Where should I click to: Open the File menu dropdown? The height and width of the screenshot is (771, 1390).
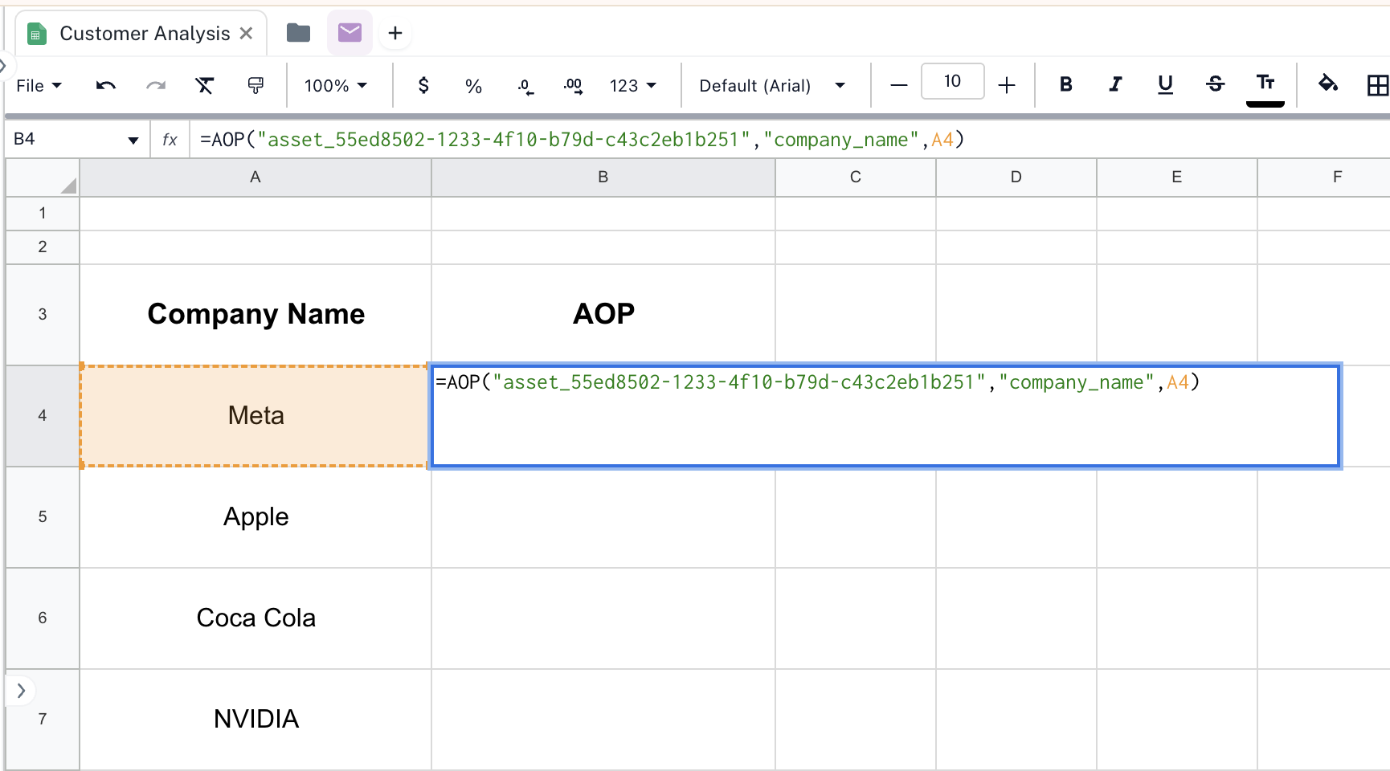pyautogui.click(x=39, y=85)
